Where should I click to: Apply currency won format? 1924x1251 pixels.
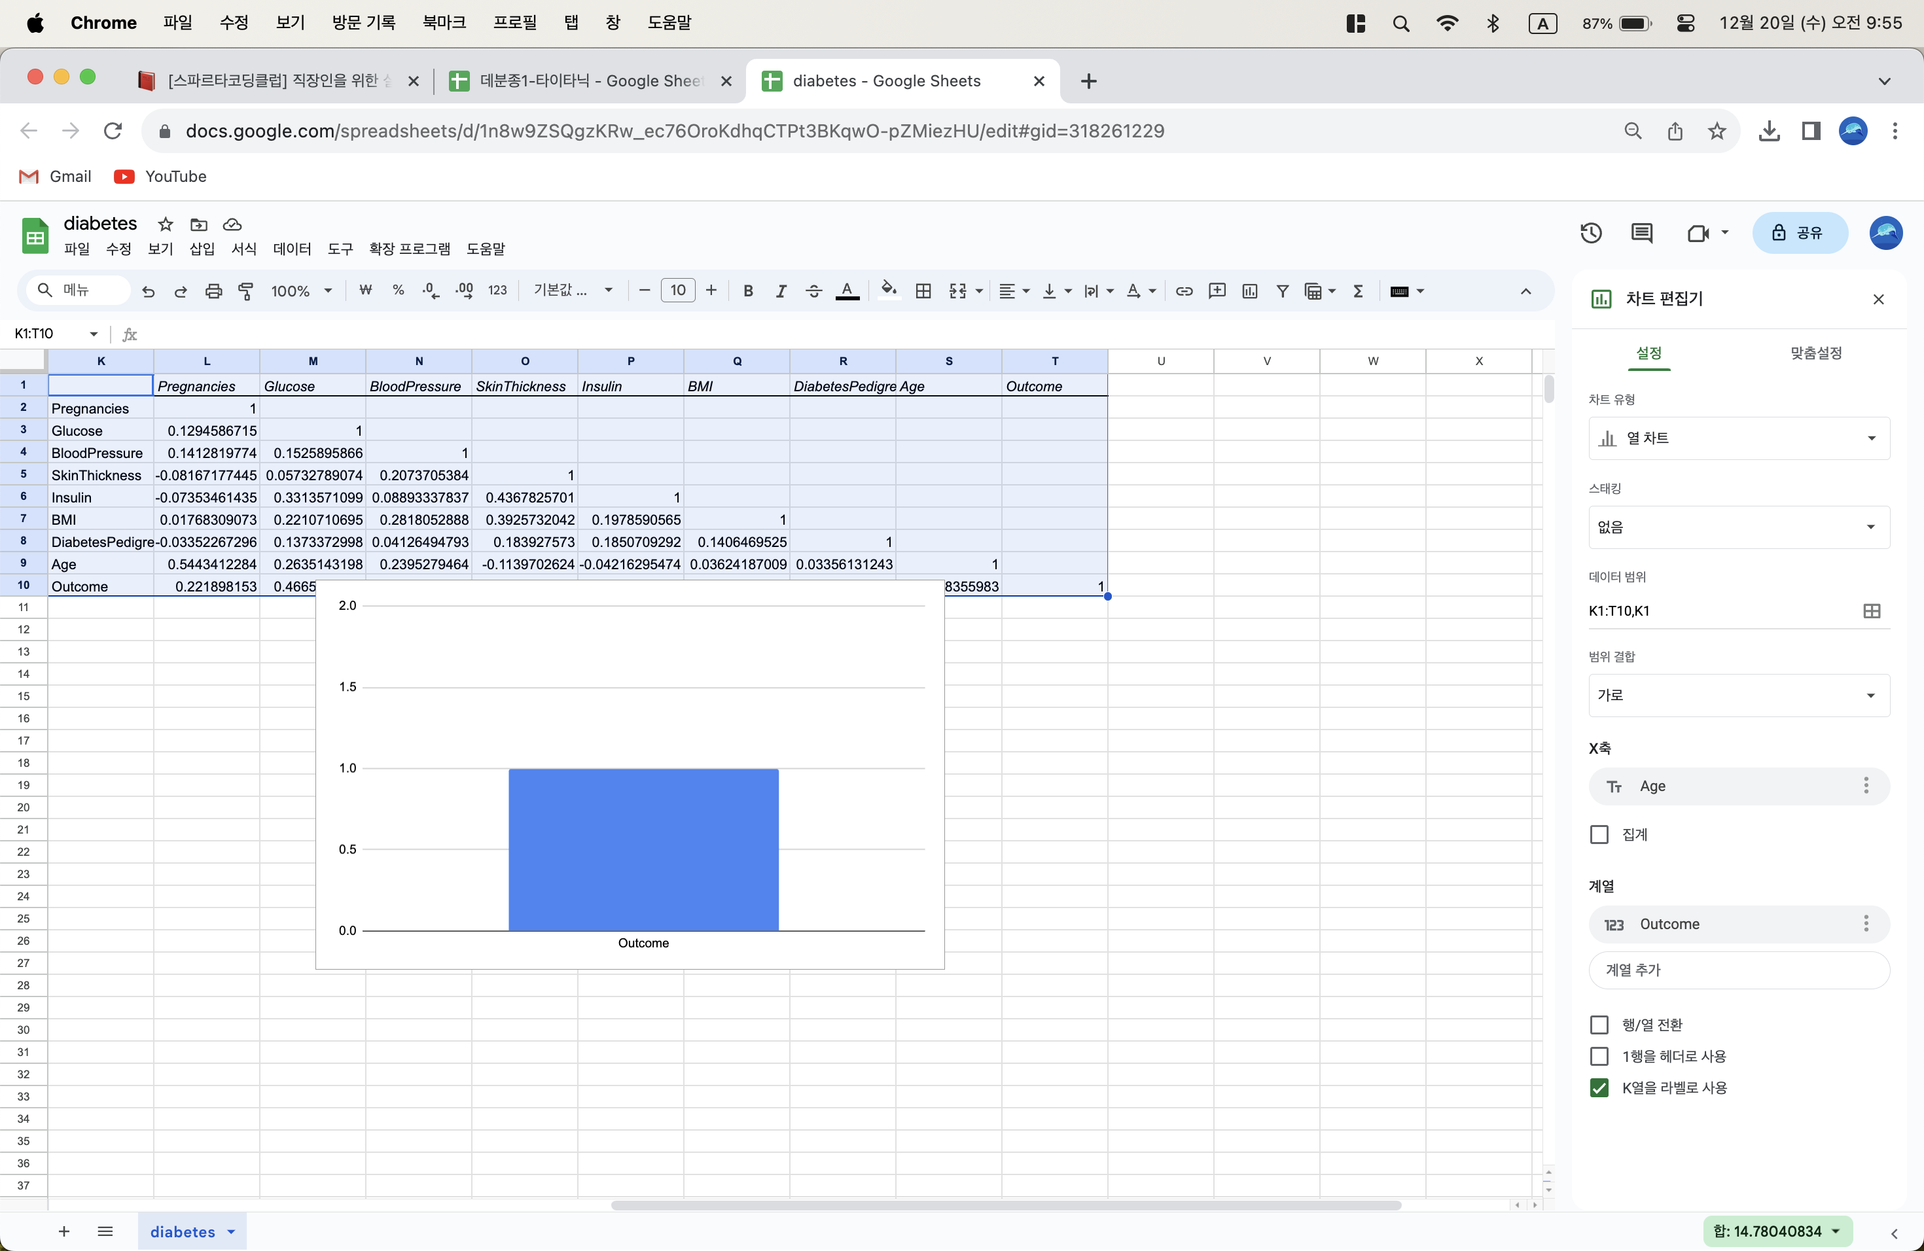[x=365, y=291]
